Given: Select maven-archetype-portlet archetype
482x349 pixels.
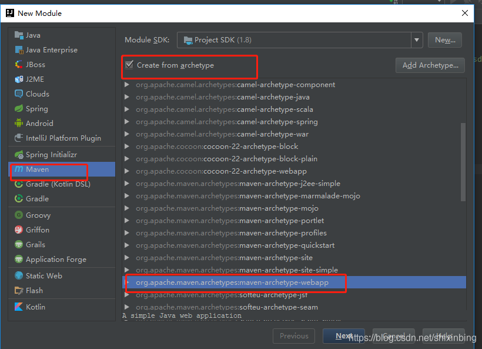Looking at the screenshot, I should [x=294, y=221].
